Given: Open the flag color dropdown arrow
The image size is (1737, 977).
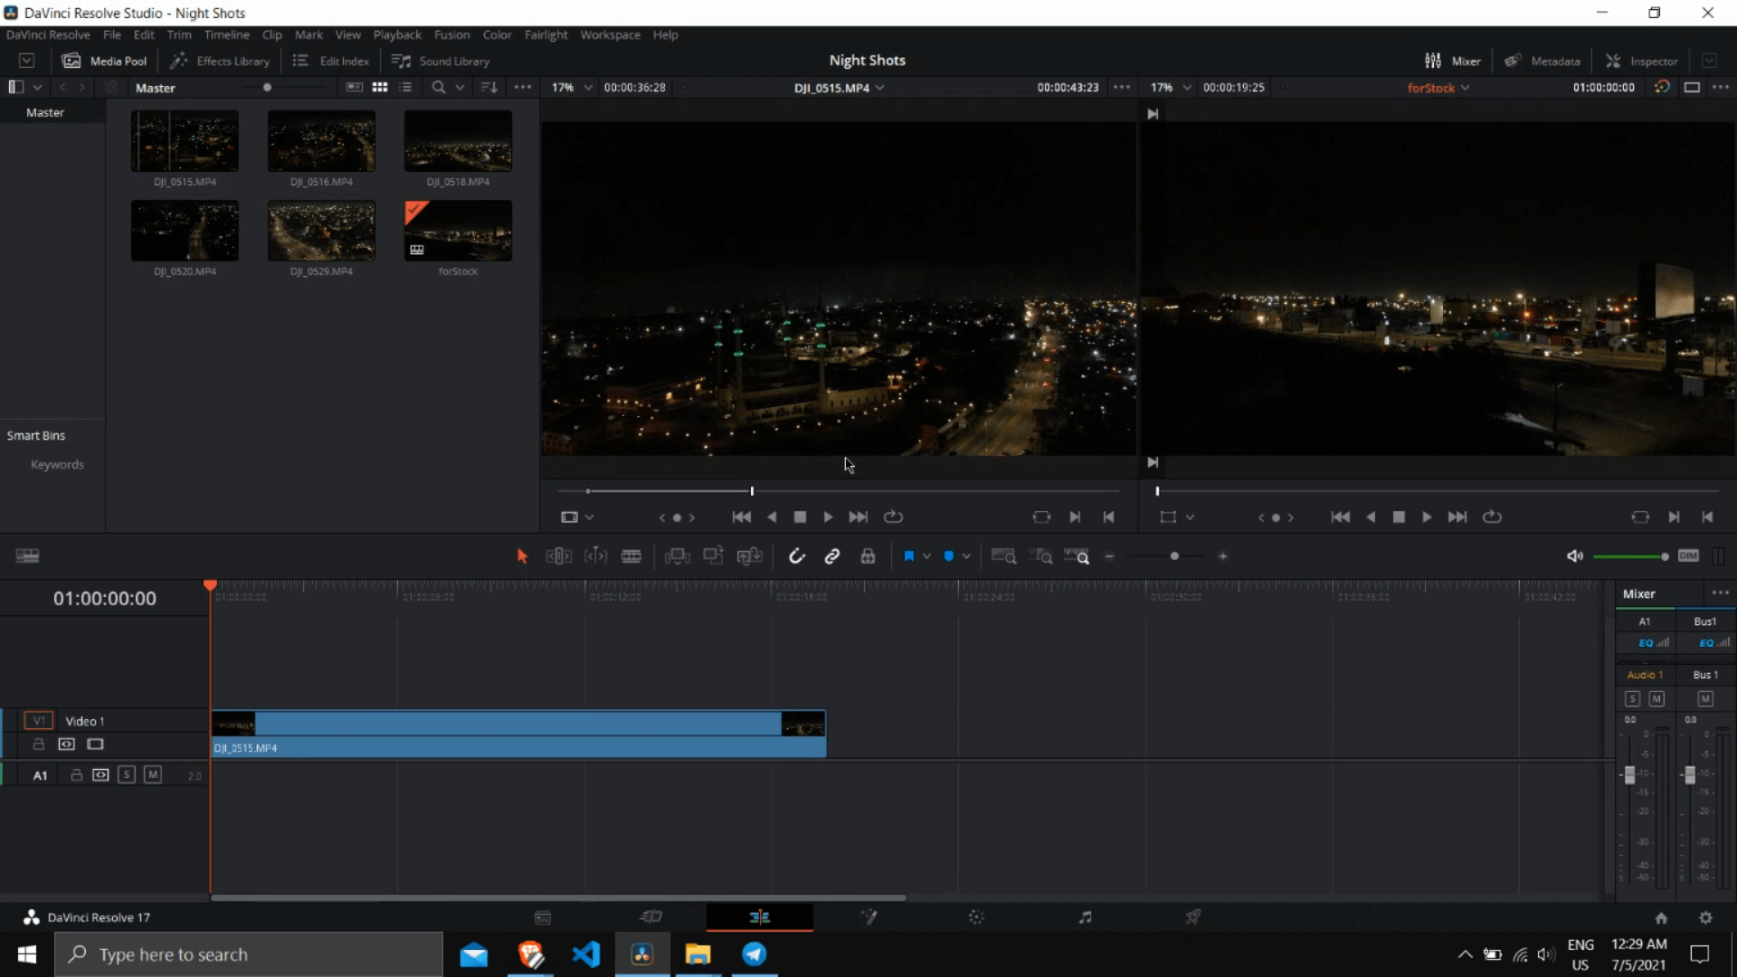Looking at the screenshot, I should click(x=926, y=556).
